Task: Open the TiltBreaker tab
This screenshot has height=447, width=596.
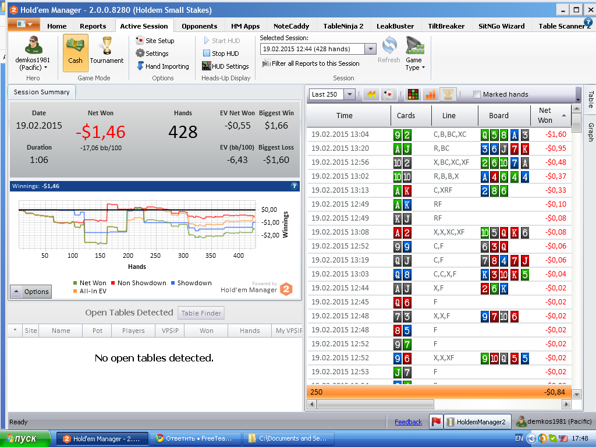Action: [446, 26]
